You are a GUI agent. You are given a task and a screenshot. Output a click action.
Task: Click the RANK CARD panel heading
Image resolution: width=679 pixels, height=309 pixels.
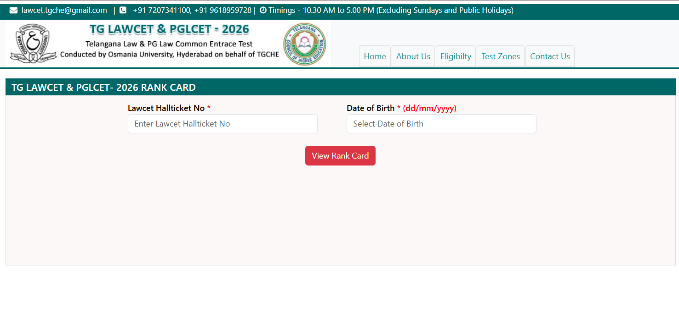pos(103,87)
